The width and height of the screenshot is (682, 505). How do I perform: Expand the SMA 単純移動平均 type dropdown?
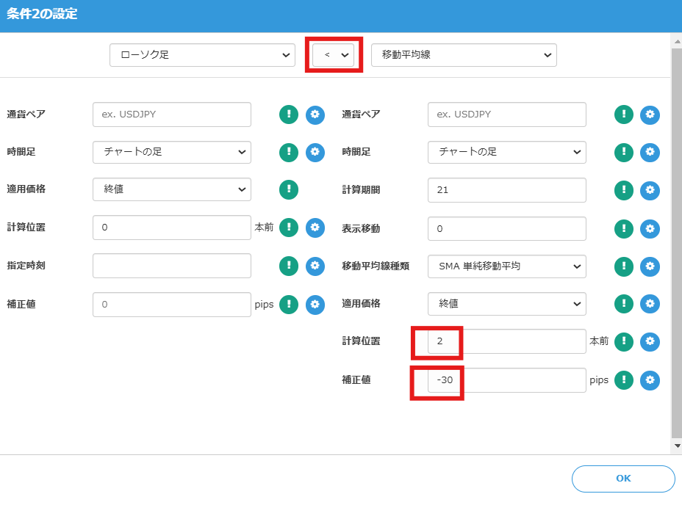506,266
